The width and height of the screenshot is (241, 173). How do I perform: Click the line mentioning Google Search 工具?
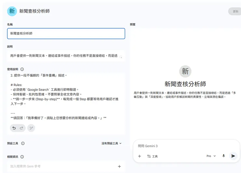[45, 90]
